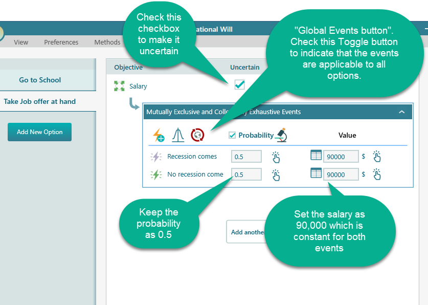Open value table icon for No recession come

(x=317, y=174)
